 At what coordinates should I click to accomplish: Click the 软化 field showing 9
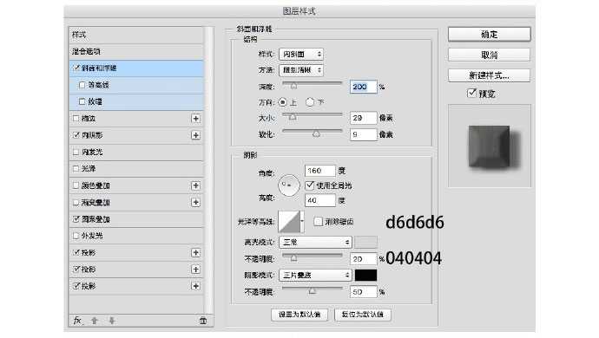(363, 134)
